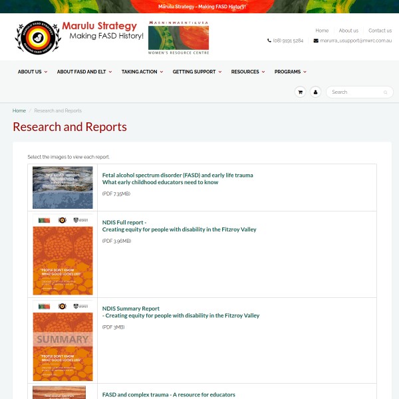The width and height of the screenshot is (399, 399).
Task: Open the Taking Action menu
Action: [142, 72]
